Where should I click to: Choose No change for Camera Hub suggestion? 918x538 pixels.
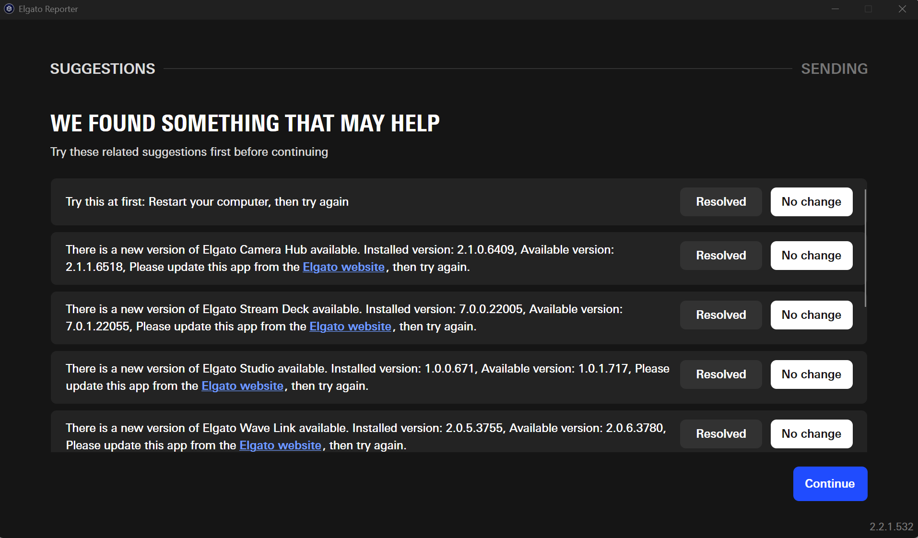[x=811, y=255]
